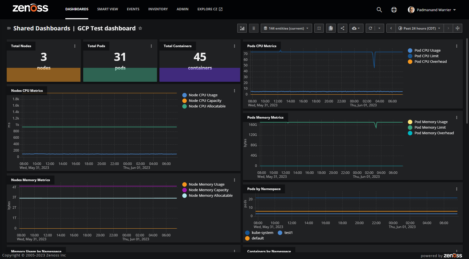The height and width of the screenshot is (259, 469).
Task: Open the search magnifier icon
Action: point(379,10)
